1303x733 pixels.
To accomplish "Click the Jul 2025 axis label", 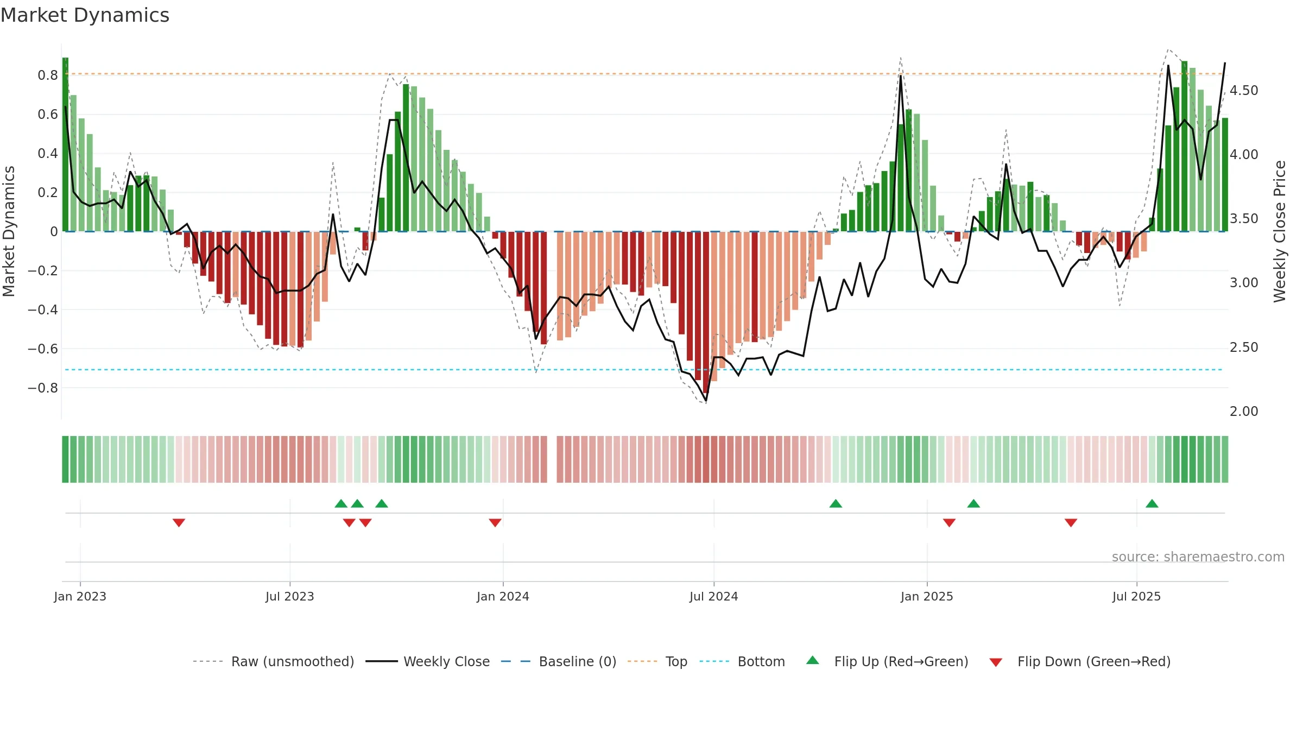I will (x=1136, y=596).
